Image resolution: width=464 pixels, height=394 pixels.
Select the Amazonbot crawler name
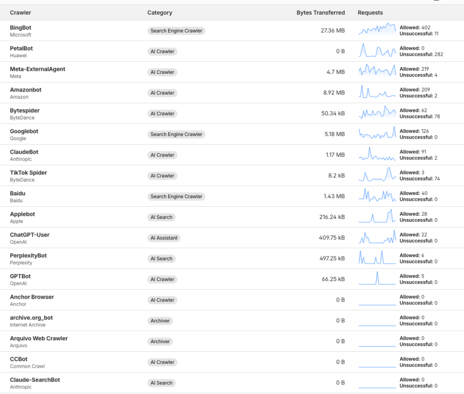[26, 90]
